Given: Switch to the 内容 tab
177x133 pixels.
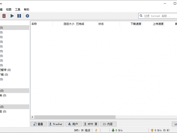Looking at the screenshot, I should tap(108, 124).
